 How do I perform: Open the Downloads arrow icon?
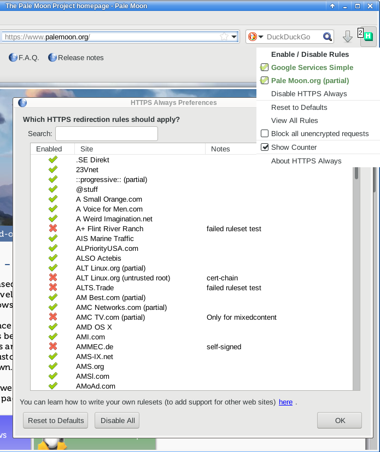348,37
